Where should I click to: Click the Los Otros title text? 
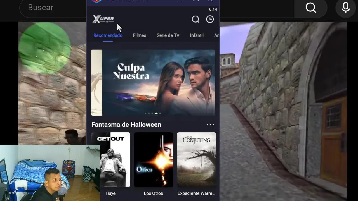[153, 193]
